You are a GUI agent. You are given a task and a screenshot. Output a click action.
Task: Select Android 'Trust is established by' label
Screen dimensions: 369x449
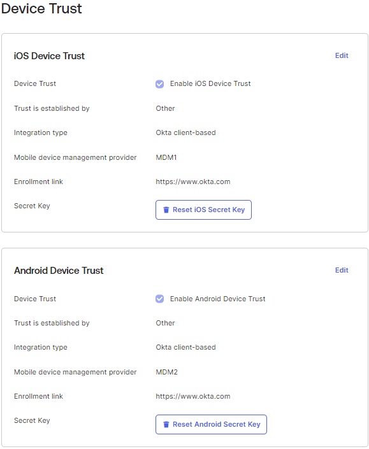pyautogui.click(x=52, y=323)
